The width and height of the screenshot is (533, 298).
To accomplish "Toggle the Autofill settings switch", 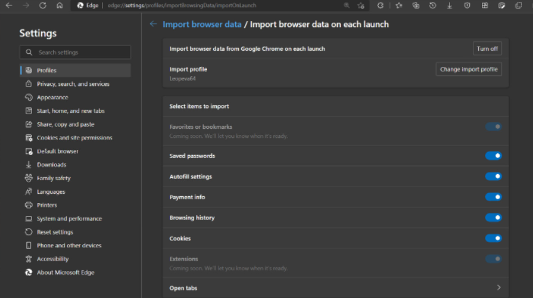I will click(493, 177).
